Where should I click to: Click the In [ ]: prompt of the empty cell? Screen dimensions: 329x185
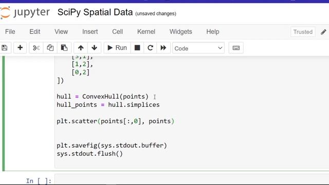[x=39, y=181]
